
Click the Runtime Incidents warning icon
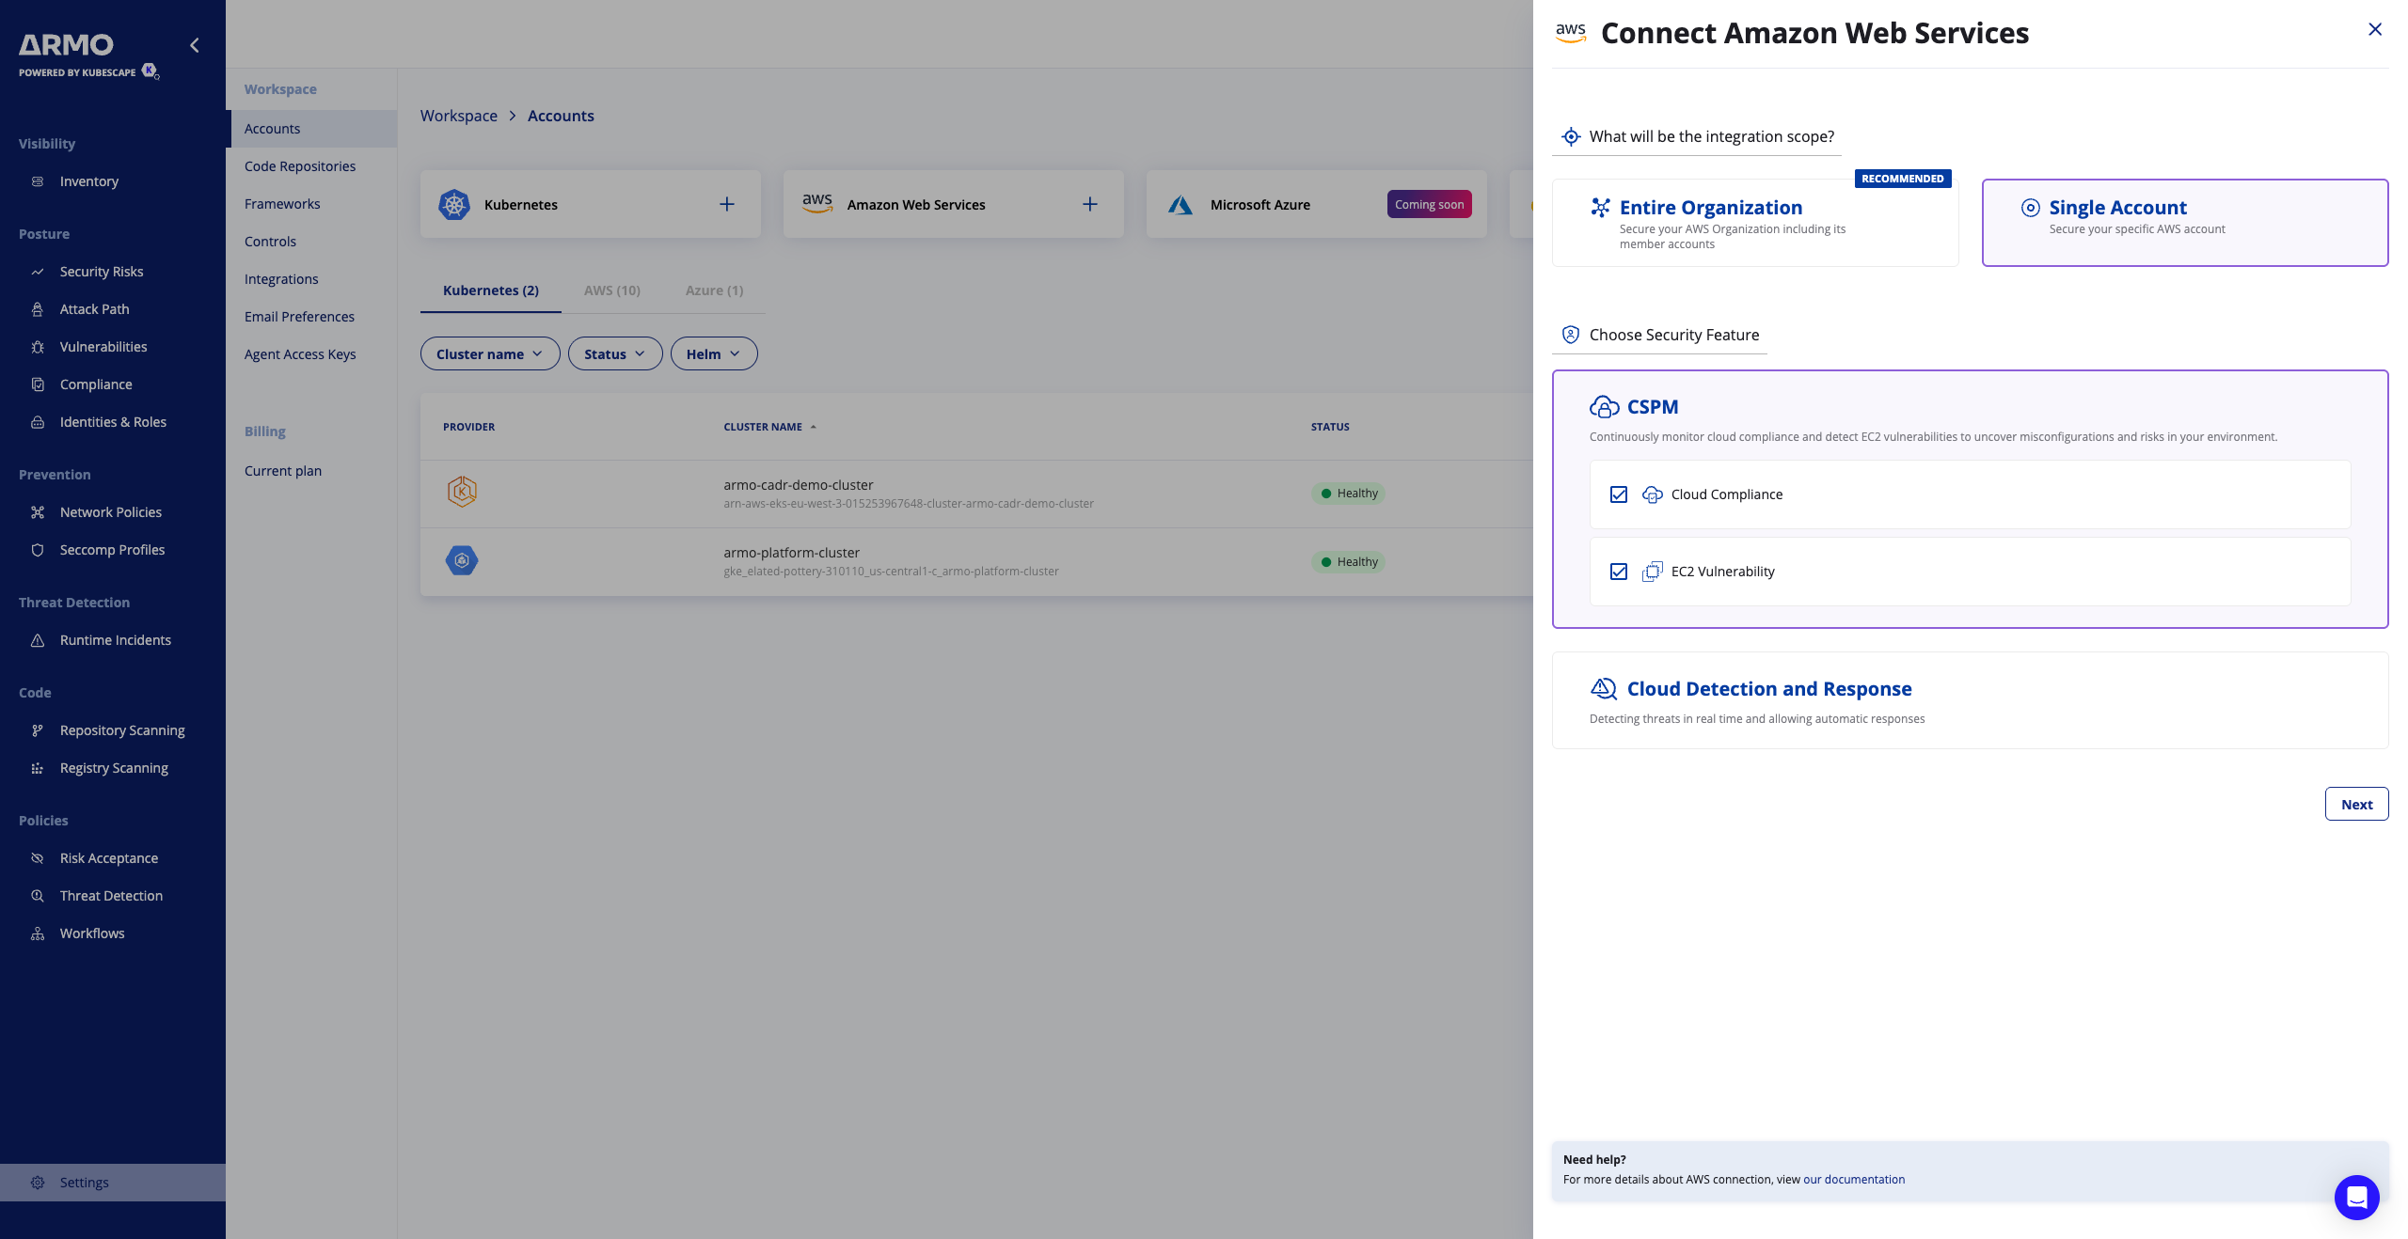38,640
